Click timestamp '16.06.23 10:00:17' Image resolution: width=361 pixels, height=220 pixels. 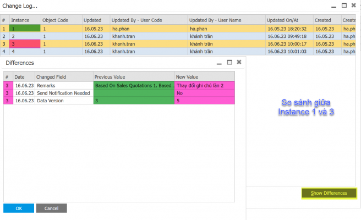[289, 43]
